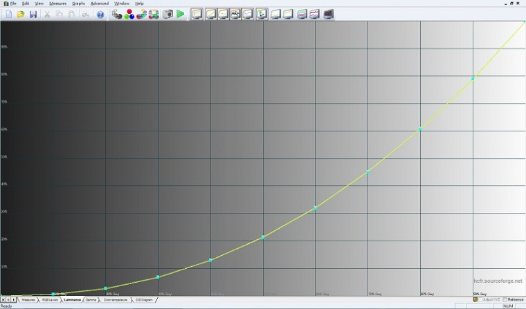Click the 80% luminance curve data point

click(x=420, y=129)
